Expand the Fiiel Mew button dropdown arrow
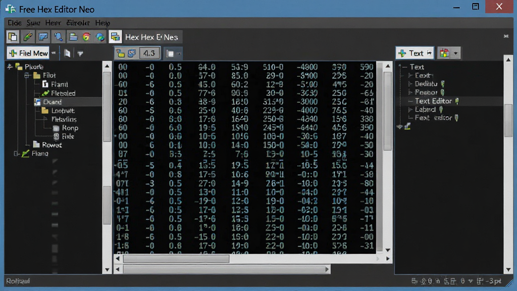The width and height of the screenshot is (517, 291). pyautogui.click(x=54, y=53)
